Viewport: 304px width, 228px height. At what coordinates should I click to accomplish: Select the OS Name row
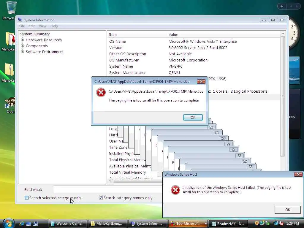(x=194, y=41)
